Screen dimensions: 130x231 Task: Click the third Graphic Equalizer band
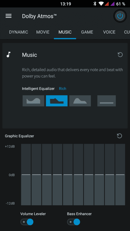coord(47,175)
